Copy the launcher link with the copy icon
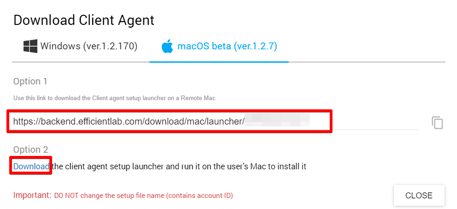 point(437,122)
